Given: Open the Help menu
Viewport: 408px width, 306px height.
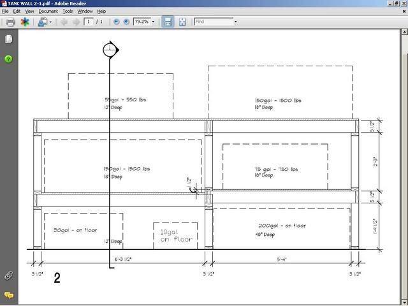Looking at the screenshot, I should pos(101,11).
